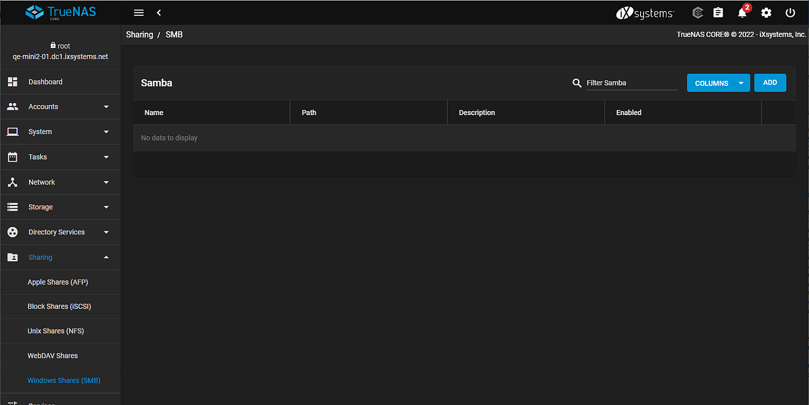Click the Sharing breadcrumb link

click(x=139, y=35)
